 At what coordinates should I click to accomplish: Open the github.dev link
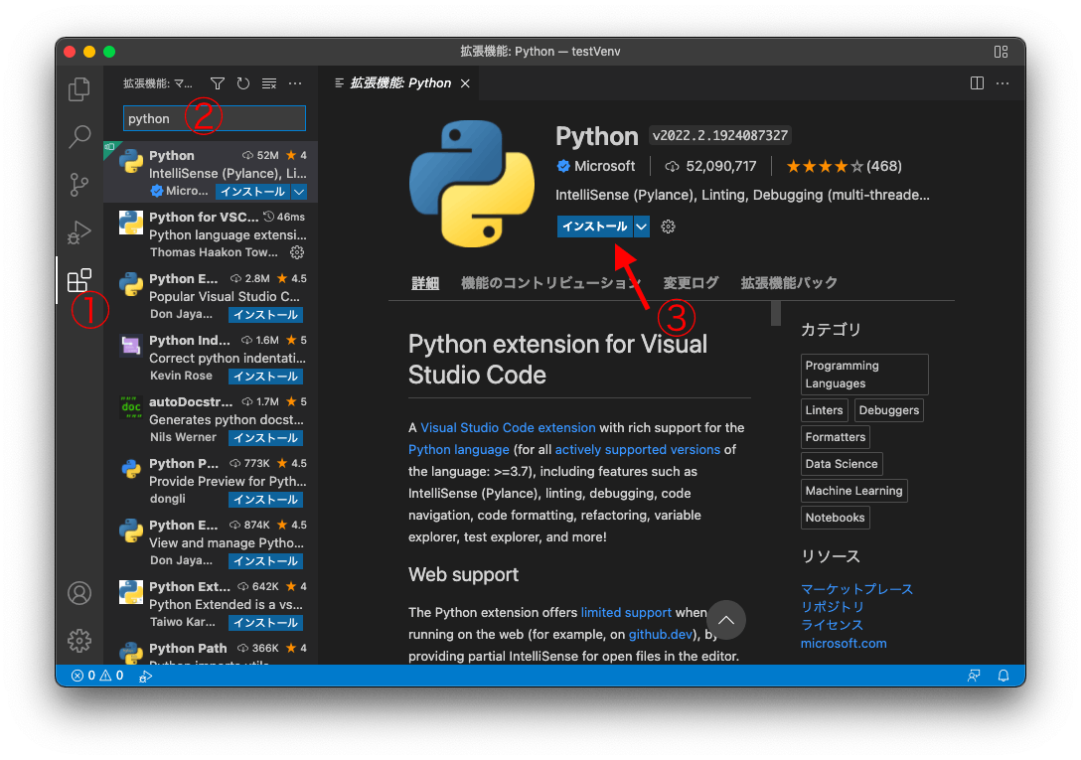[661, 635]
